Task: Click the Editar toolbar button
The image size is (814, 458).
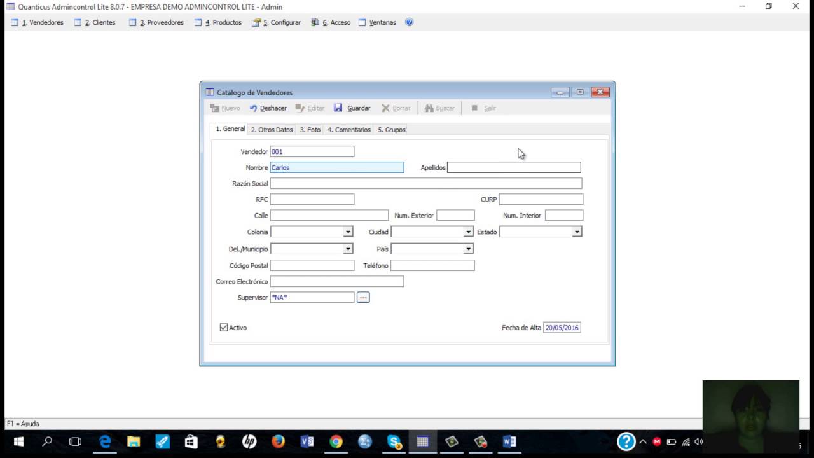Action: (310, 108)
